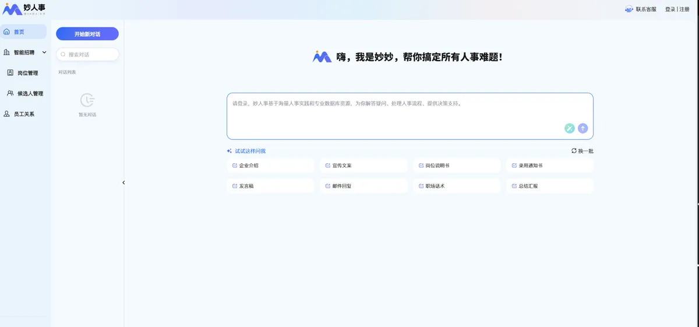Collapse the 智能招聘 menu chevron
This screenshot has width=699, height=327.
(44, 52)
